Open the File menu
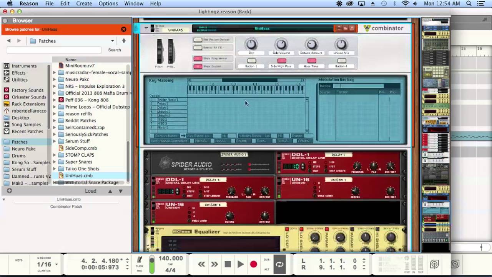This screenshot has width=492, height=277. (49, 3)
